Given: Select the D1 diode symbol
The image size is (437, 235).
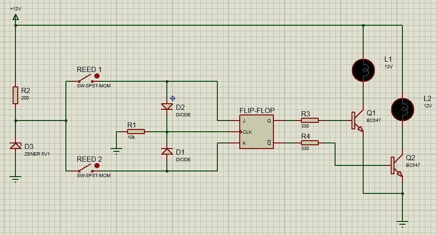Looking at the screenshot, I should pyautogui.click(x=167, y=151).
